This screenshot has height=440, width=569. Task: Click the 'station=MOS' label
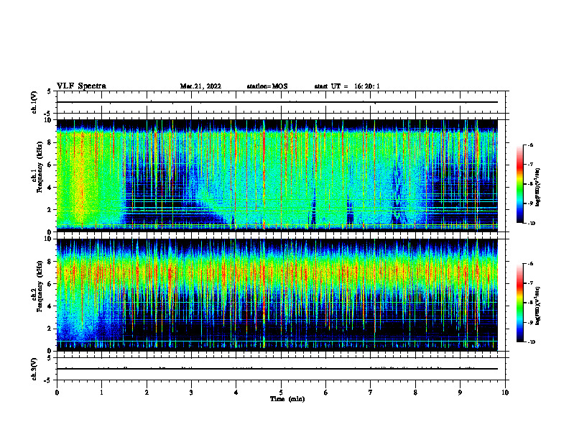267,86
